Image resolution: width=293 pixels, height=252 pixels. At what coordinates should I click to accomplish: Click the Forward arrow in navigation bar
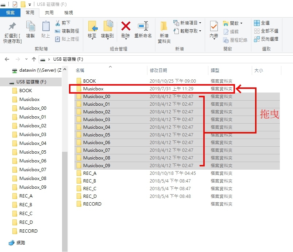tap(18, 59)
